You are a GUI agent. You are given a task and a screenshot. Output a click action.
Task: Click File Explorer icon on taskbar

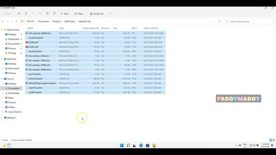click(x=154, y=146)
